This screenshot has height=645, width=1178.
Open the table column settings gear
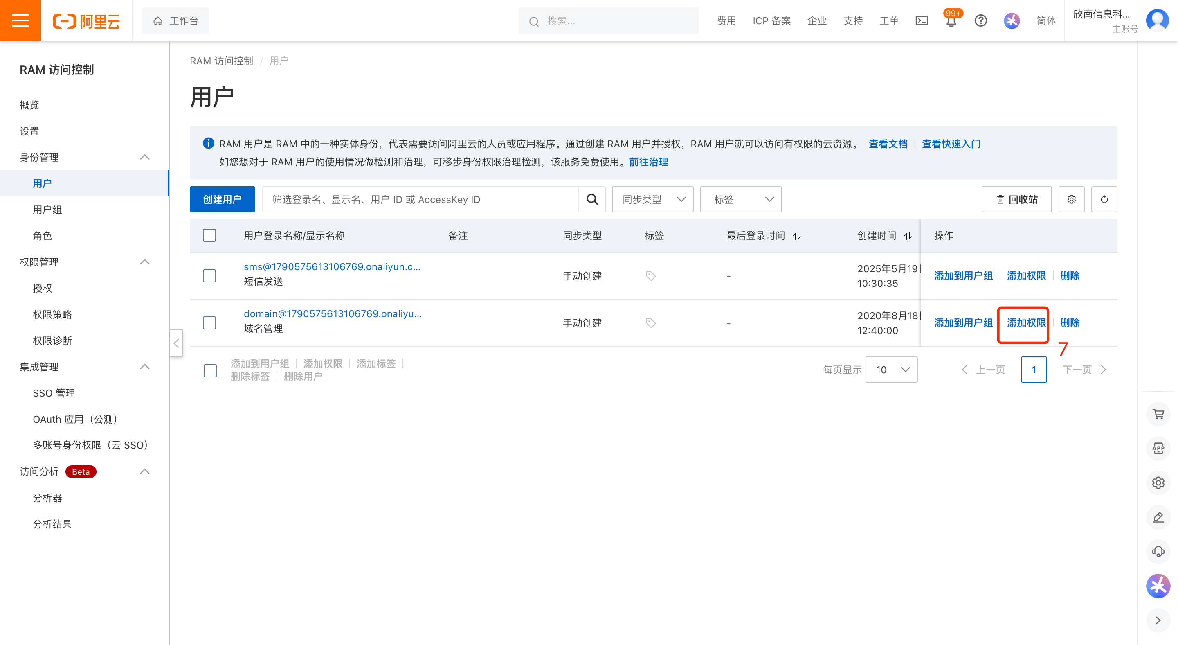point(1072,199)
